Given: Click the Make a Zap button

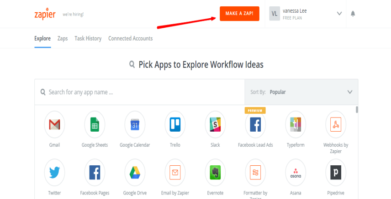Looking at the screenshot, I should tap(239, 14).
